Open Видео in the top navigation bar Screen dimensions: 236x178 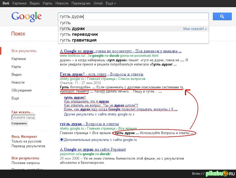tap(35, 3)
